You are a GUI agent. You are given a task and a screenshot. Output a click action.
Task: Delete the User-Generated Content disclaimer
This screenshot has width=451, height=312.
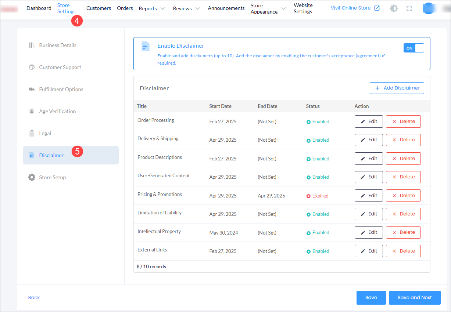coord(403,177)
